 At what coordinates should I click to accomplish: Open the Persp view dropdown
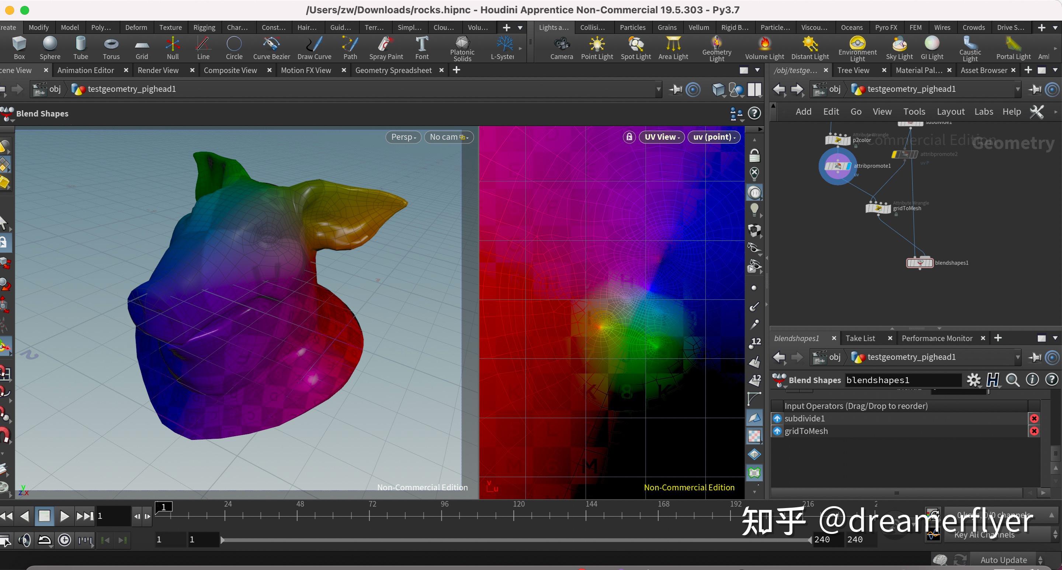coord(403,137)
